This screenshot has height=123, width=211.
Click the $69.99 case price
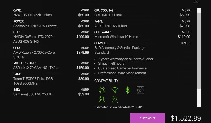[x=84, y=15]
